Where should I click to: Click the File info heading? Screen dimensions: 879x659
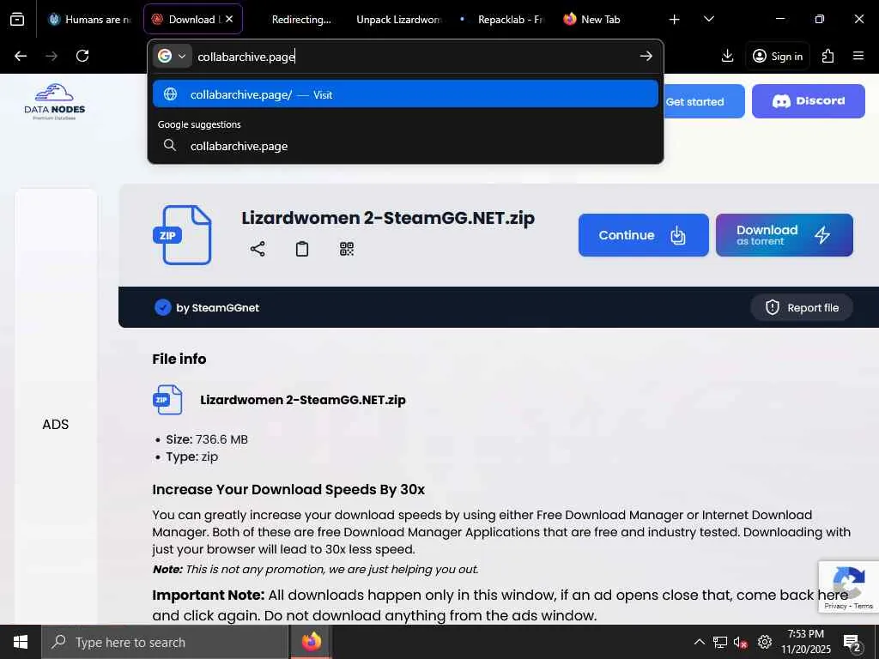[179, 359]
